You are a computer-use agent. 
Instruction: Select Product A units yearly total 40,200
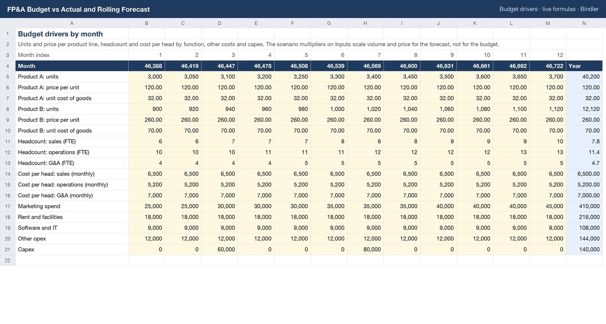(x=584, y=76)
